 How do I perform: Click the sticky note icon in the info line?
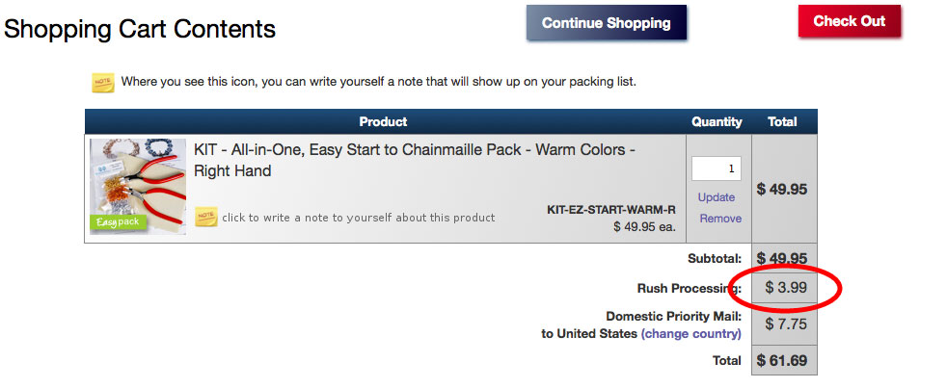[x=102, y=82]
